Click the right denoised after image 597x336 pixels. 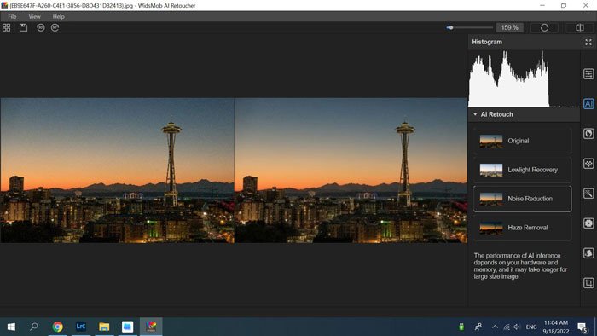(x=351, y=171)
